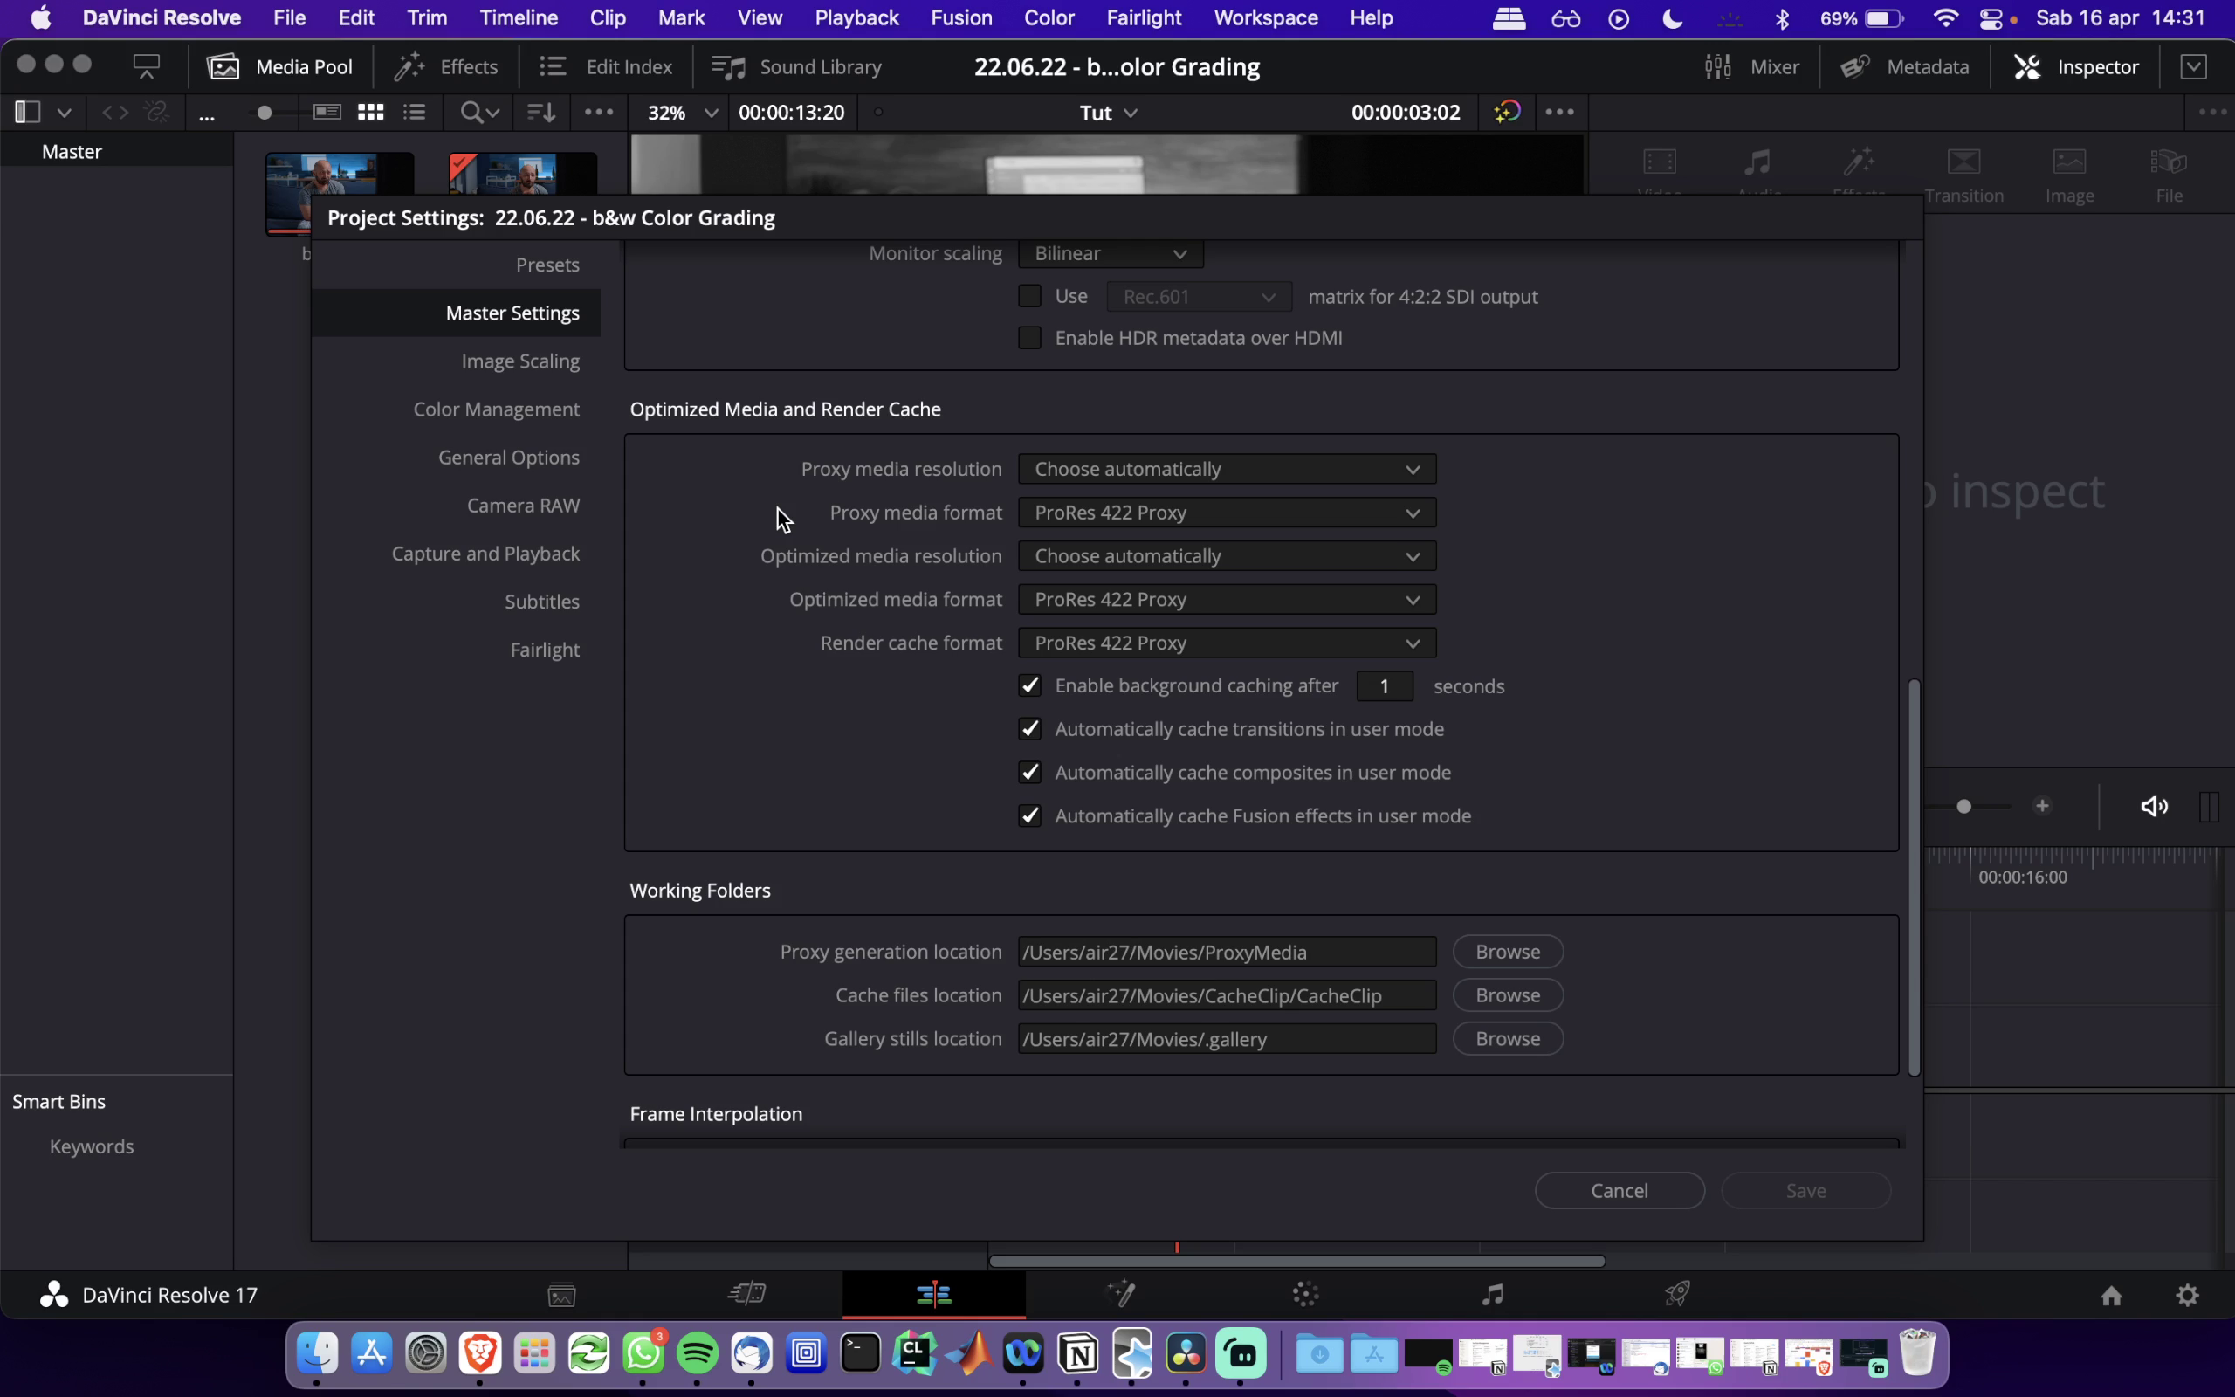Screen dimensions: 2235x1397
Task: Click the Cache files location path field
Action: coord(1227,995)
